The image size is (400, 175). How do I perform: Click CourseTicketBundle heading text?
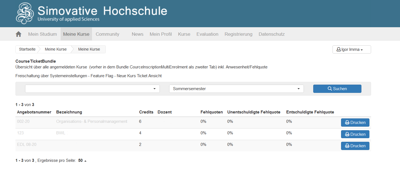[36, 61]
